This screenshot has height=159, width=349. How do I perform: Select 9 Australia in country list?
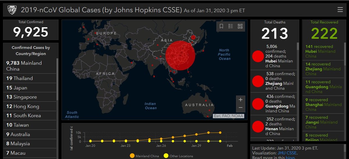(x=30, y=134)
